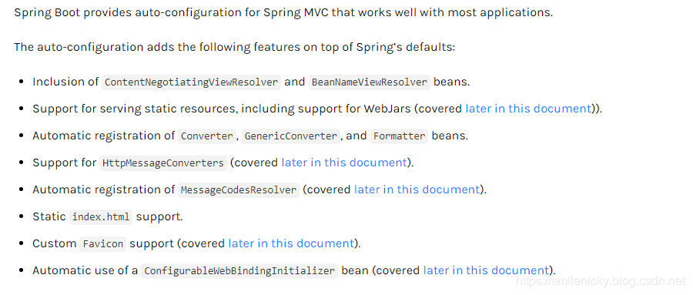Click the GenericConverter code label

pyautogui.click(x=291, y=136)
